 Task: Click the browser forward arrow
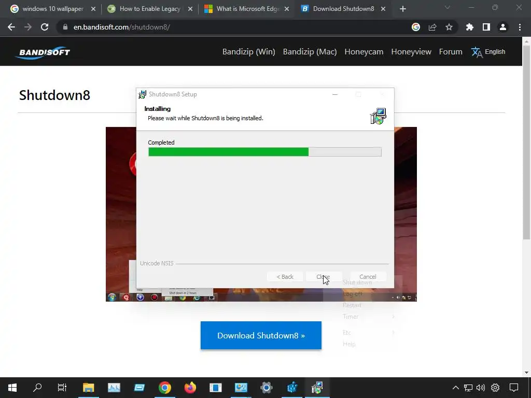tap(28, 27)
